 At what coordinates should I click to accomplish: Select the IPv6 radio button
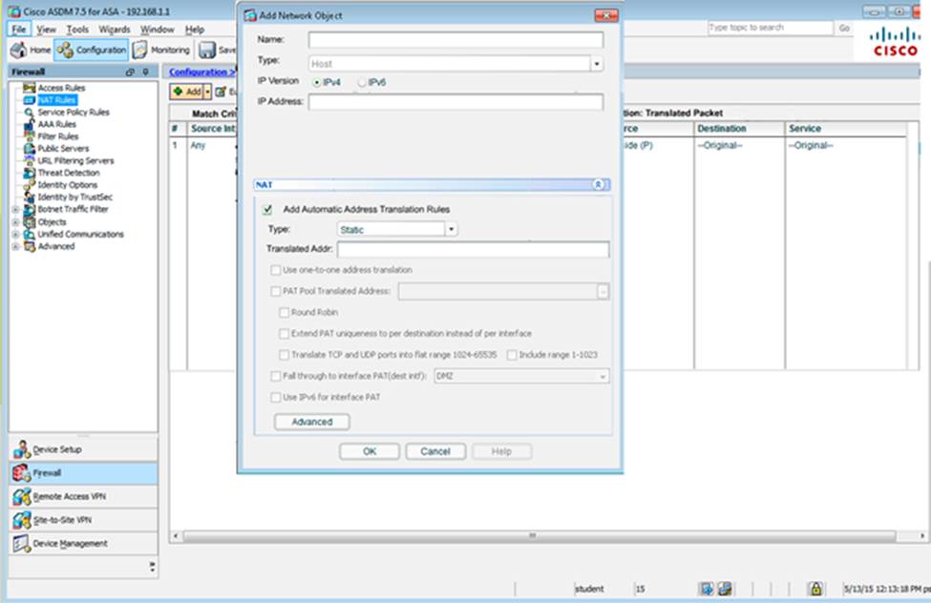point(362,83)
